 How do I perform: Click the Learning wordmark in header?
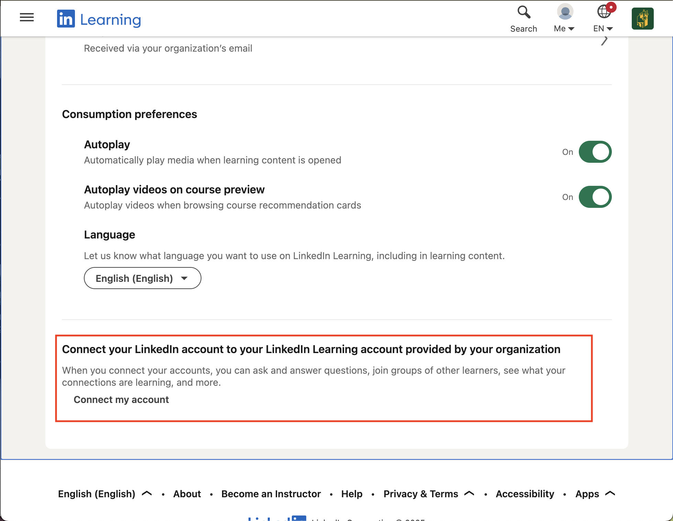tap(110, 20)
